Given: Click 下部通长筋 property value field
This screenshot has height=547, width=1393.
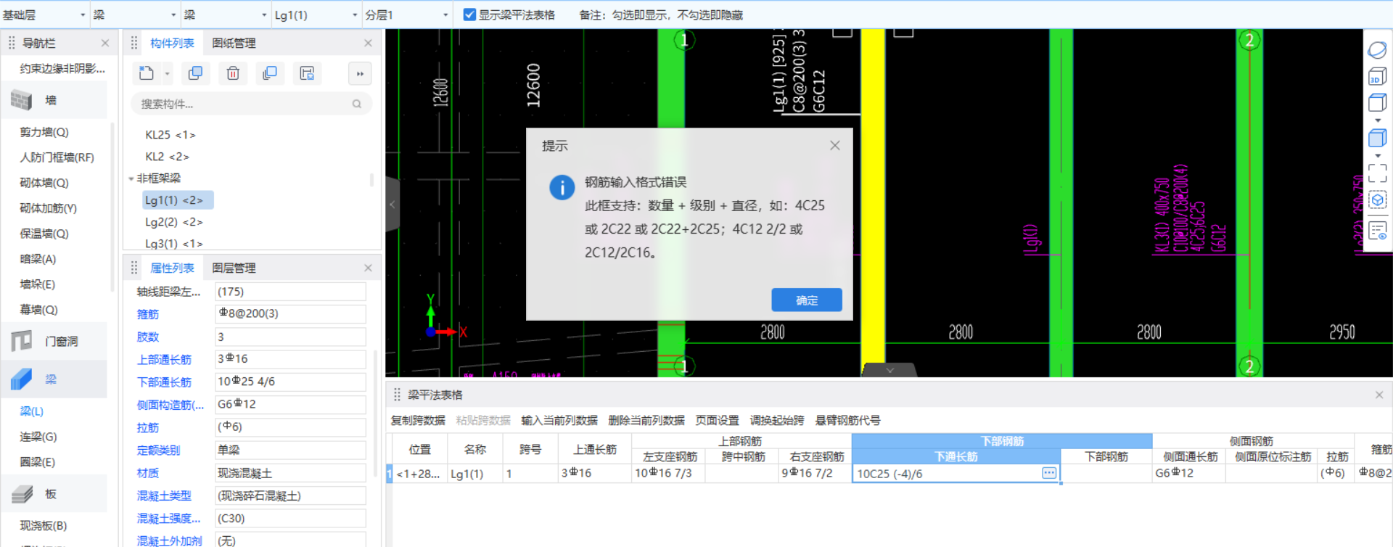Looking at the screenshot, I should 290,382.
